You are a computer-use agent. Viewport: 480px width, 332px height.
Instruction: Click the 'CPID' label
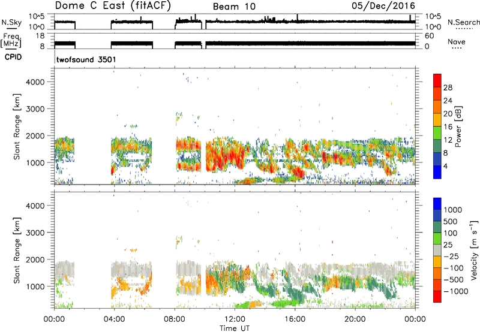[x=13, y=57]
